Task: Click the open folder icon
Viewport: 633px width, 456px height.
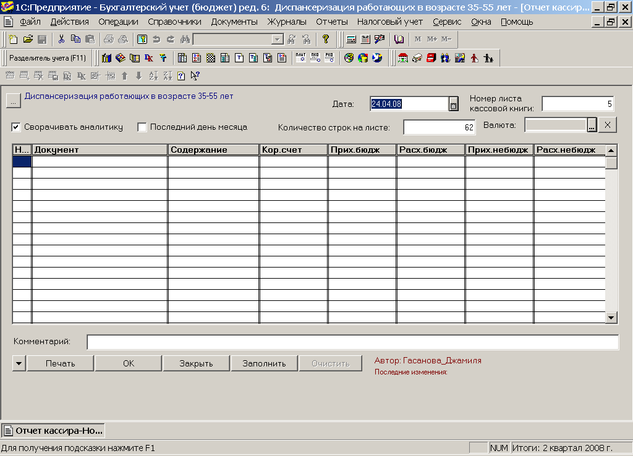Action: point(28,40)
